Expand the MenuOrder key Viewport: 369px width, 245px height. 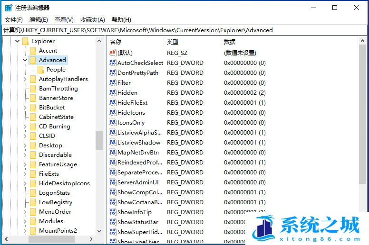tap(25, 212)
